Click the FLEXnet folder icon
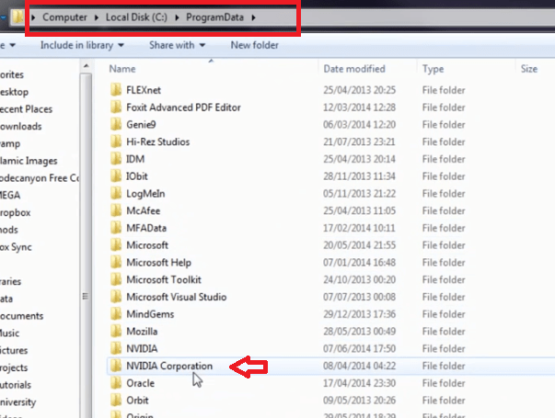 [115, 90]
